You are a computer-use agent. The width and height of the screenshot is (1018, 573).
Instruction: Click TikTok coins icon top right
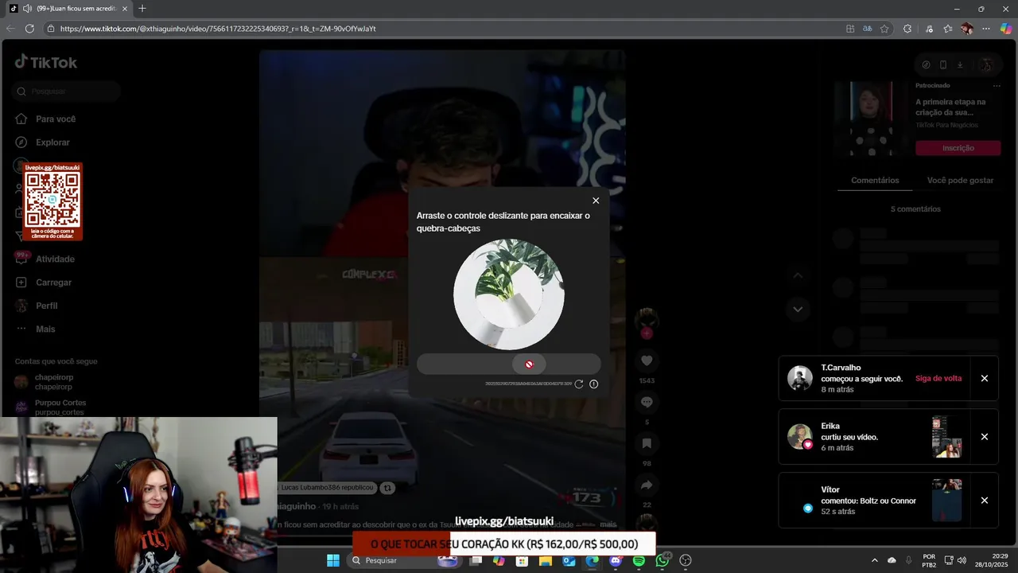point(926,64)
